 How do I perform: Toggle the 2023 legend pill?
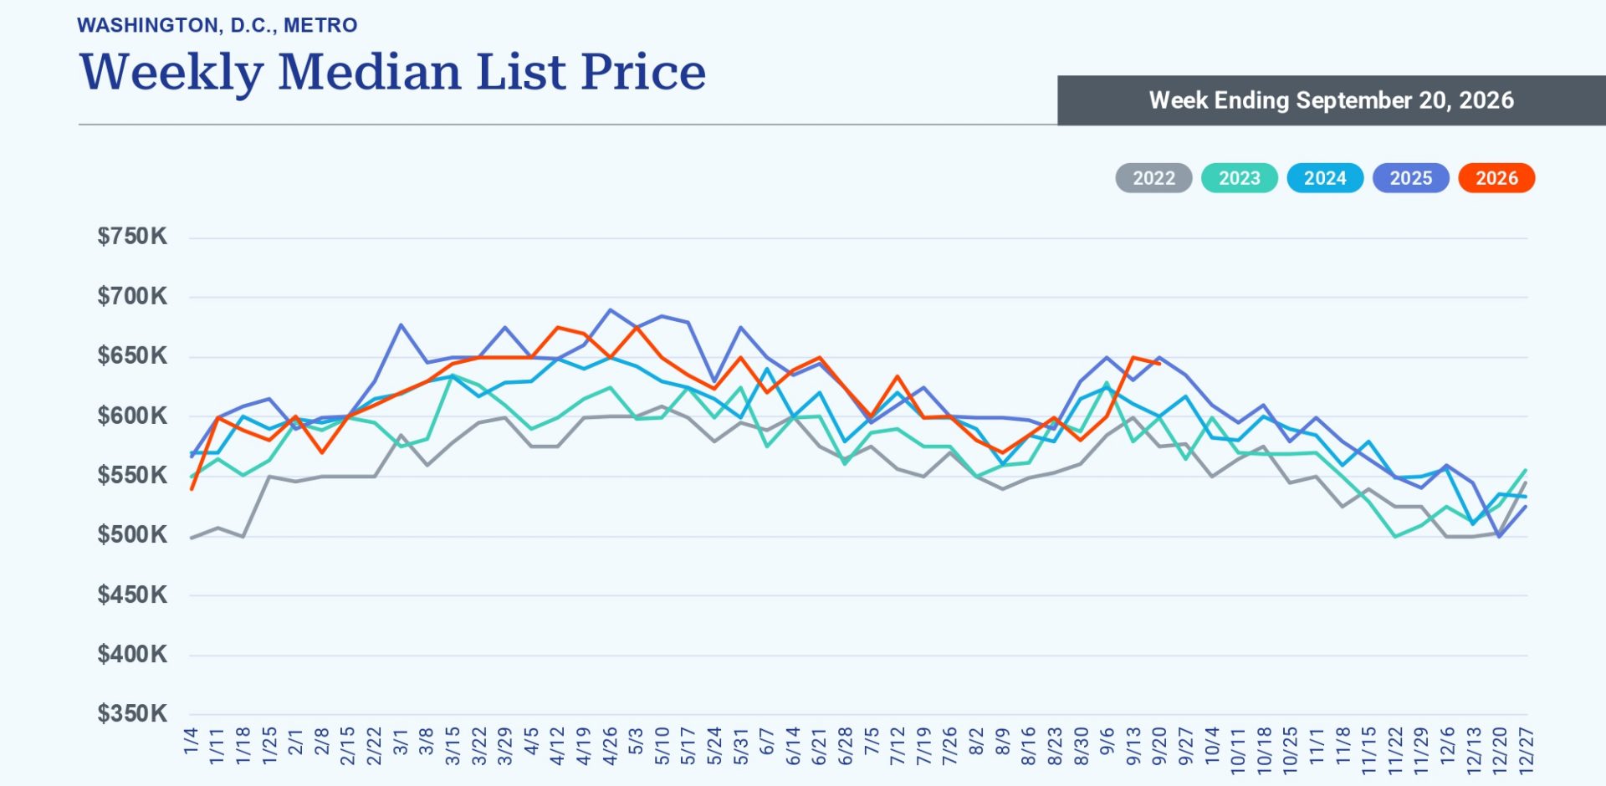(1239, 178)
